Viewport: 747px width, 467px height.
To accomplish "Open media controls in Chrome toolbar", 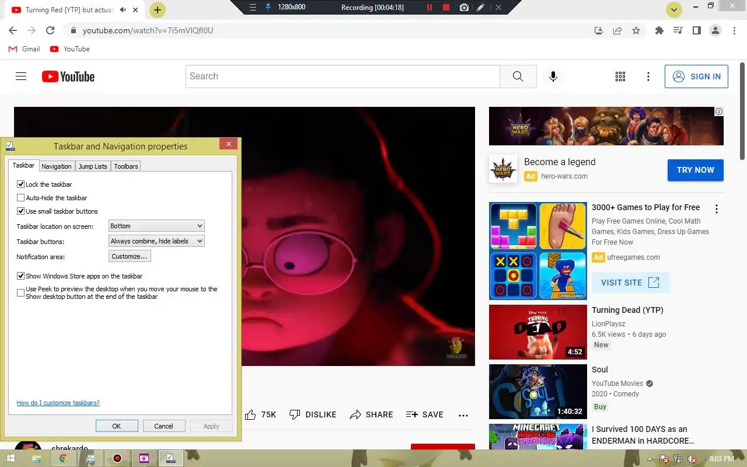I will pos(678,30).
